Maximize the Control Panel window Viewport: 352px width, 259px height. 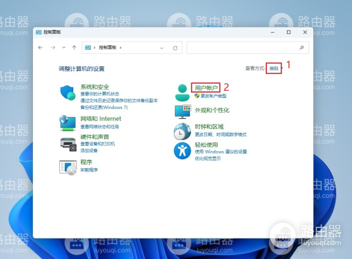[x=289, y=32]
